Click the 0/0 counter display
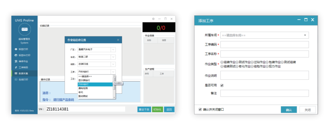Screen dimensions: 326x122 pos(159,28)
